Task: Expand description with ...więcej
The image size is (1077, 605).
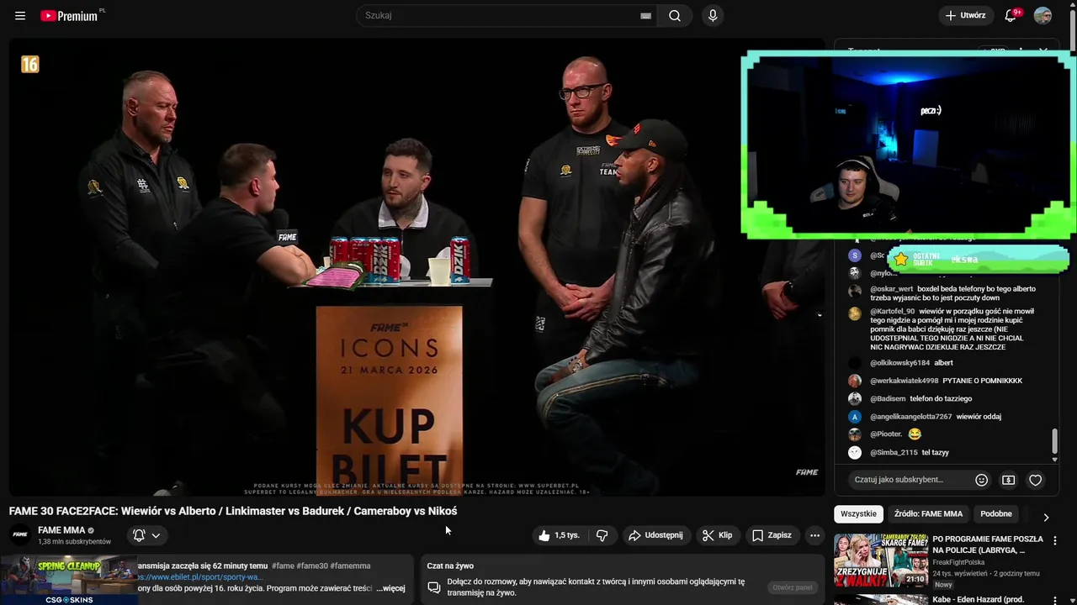Action: [390, 588]
